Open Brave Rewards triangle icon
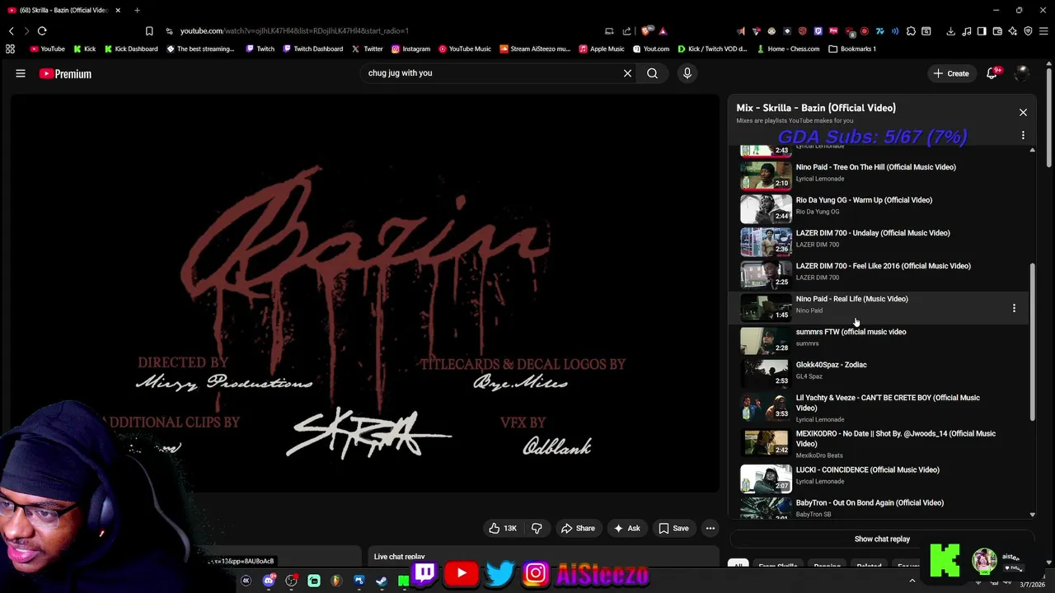The image size is (1055, 593). click(x=663, y=31)
